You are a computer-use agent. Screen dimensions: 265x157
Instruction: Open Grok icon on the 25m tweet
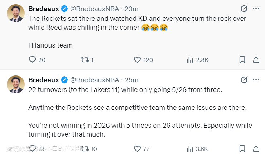click(x=244, y=80)
